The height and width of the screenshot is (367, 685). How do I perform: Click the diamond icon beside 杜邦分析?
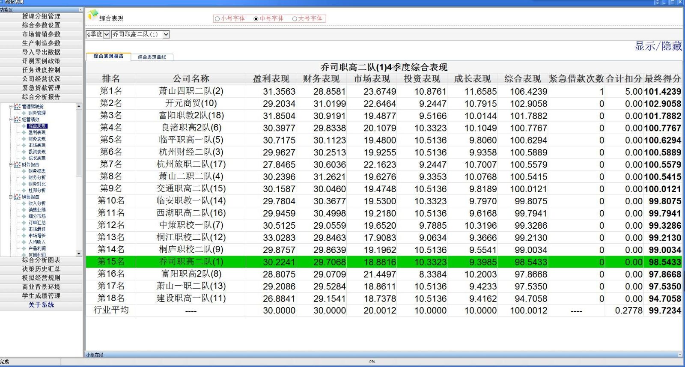[x=24, y=191]
